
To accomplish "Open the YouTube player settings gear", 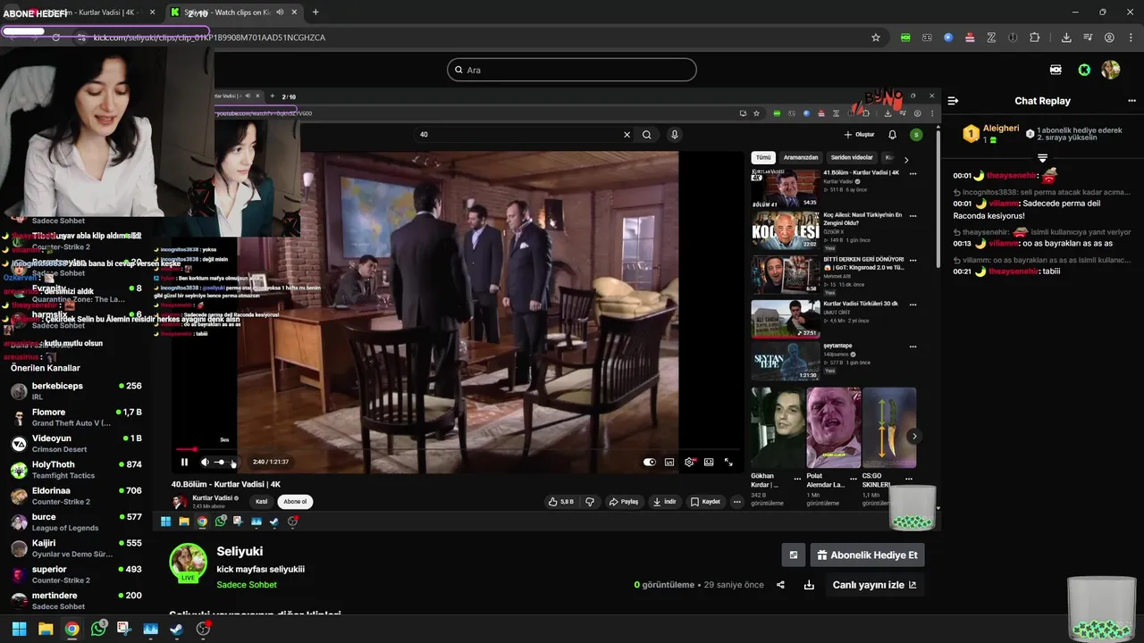I will [689, 462].
